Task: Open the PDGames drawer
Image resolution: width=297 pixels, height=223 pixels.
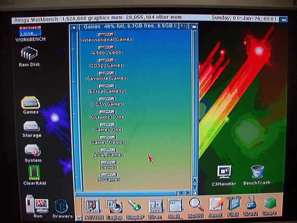Action: (x=109, y=177)
